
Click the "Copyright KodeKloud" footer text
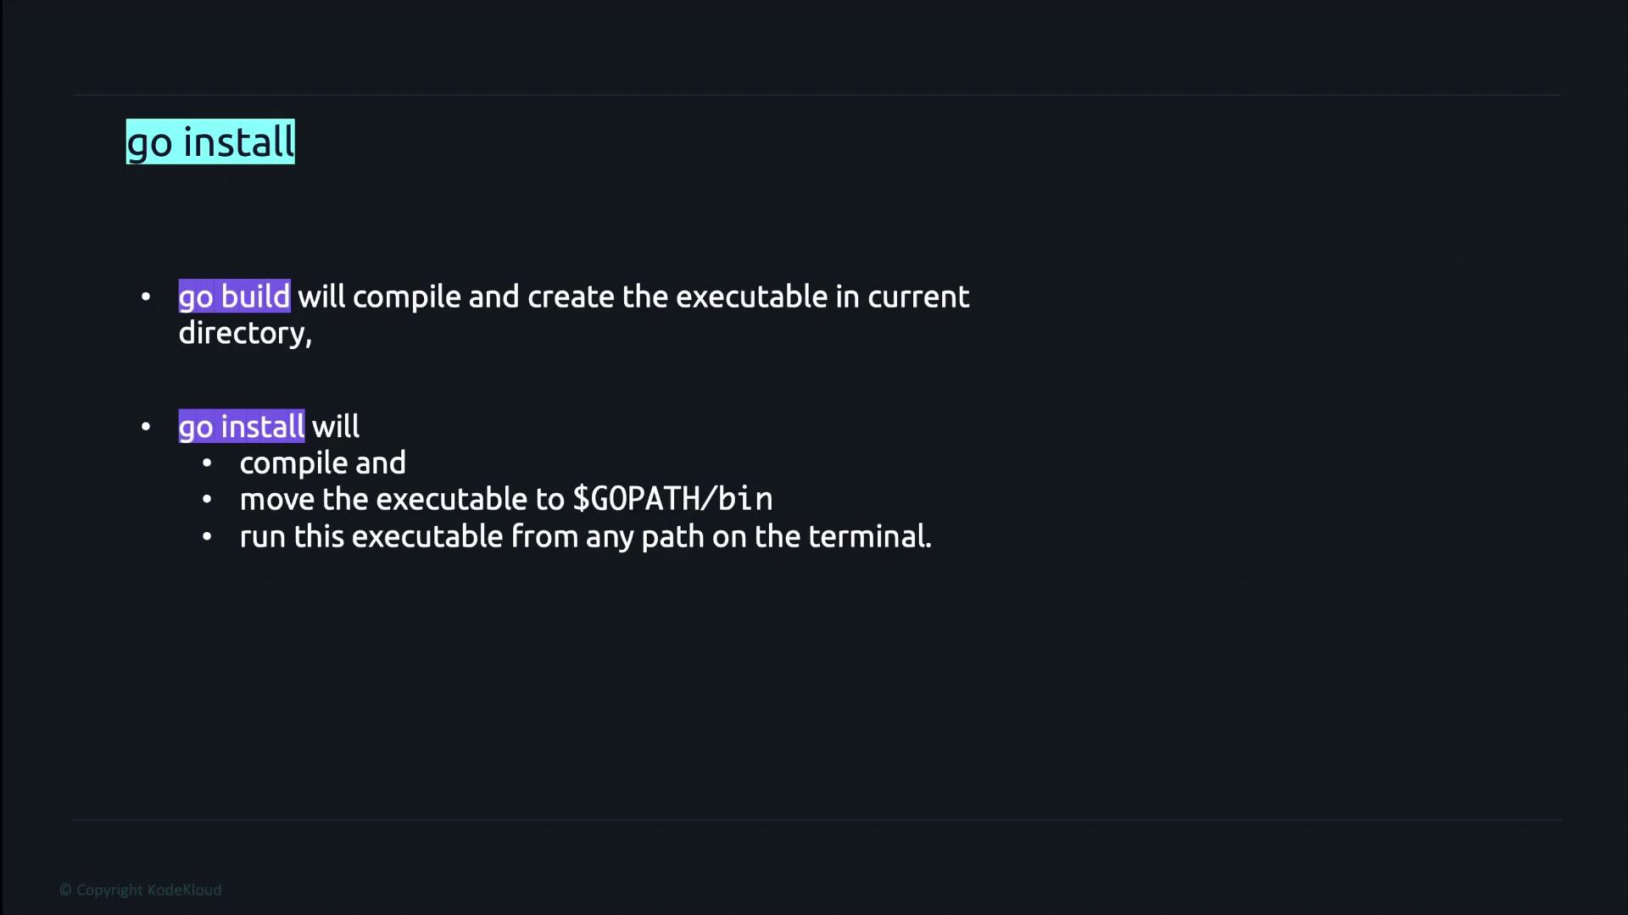click(x=148, y=890)
